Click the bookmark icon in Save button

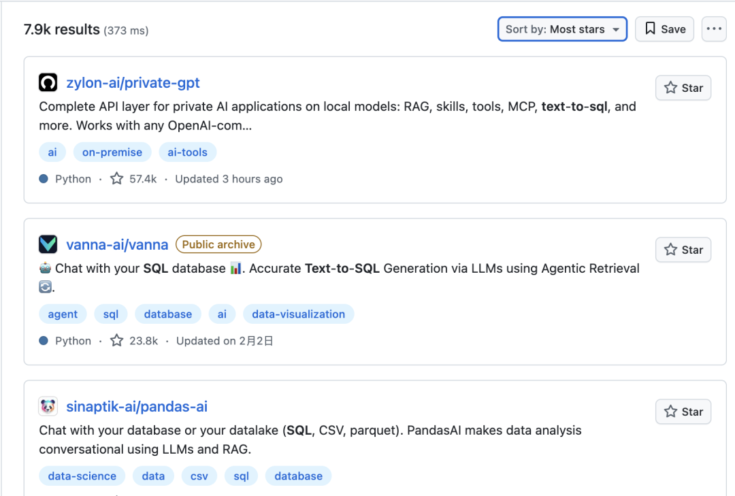pyautogui.click(x=650, y=29)
